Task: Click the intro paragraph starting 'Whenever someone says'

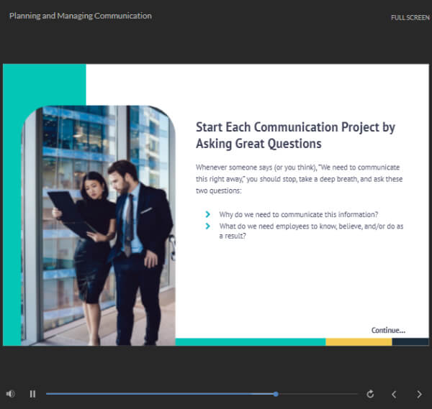Action: [299, 180]
